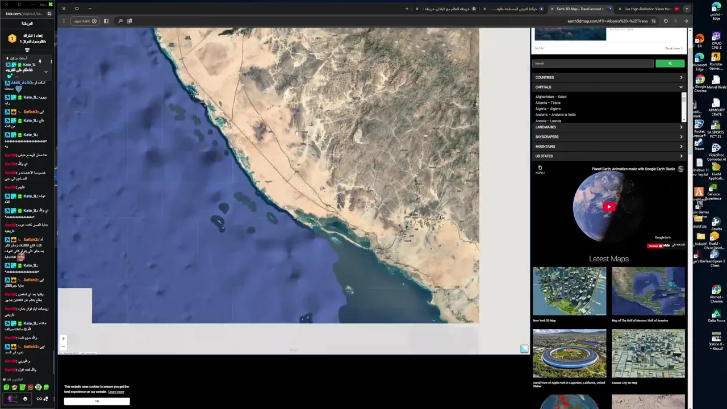Image resolution: width=727 pixels, height=409 pixels.
Task: Collapse the pinned message chevron in Kick chat
Action: coord(46,72)
